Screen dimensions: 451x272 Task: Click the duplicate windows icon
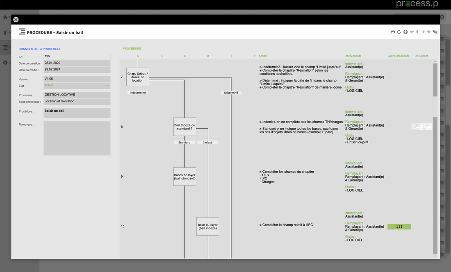coord(435,32)
